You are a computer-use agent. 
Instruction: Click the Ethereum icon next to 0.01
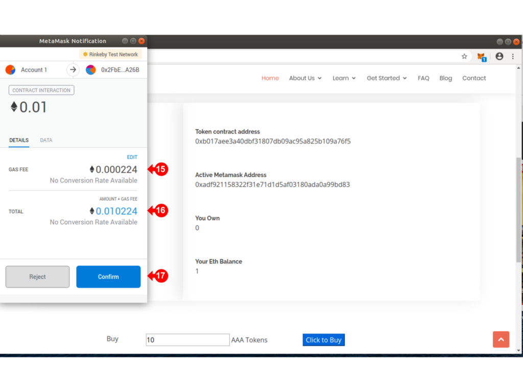point(14,107)
